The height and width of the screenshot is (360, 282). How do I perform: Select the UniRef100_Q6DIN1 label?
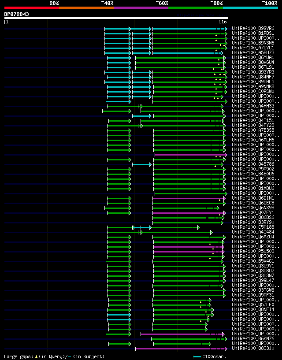[253, 198]
